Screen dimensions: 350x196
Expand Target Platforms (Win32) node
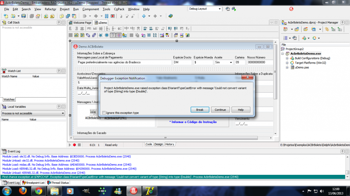click(287, 63)
